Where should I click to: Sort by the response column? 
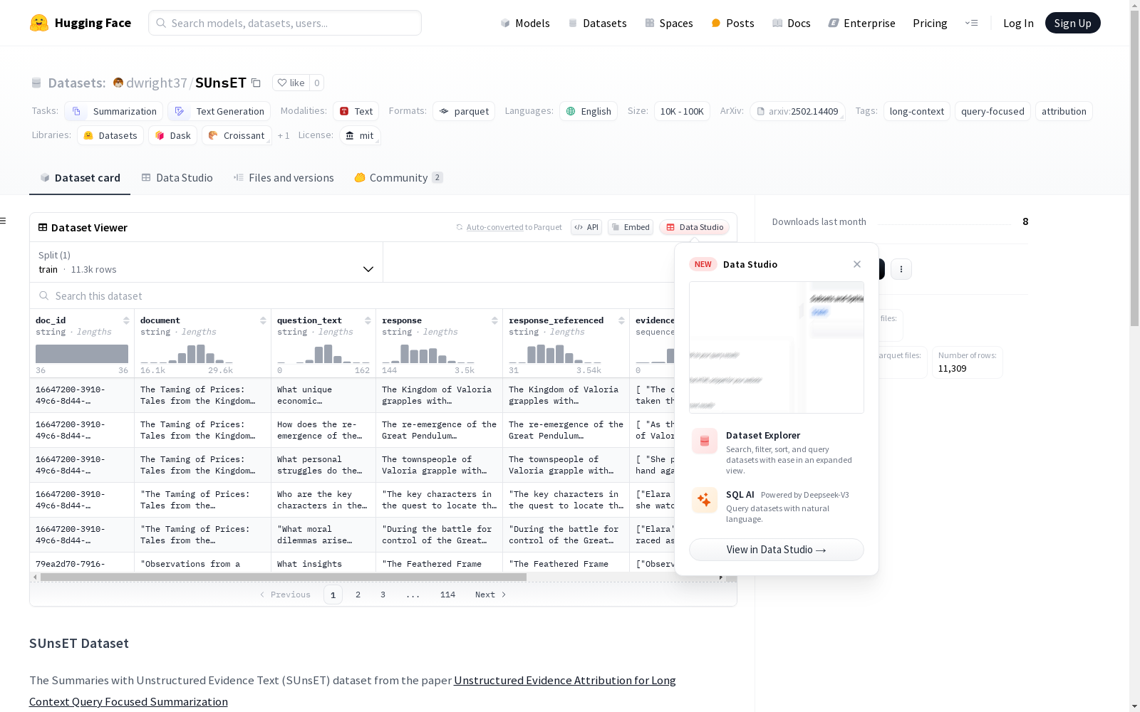[x=494, y=320]
